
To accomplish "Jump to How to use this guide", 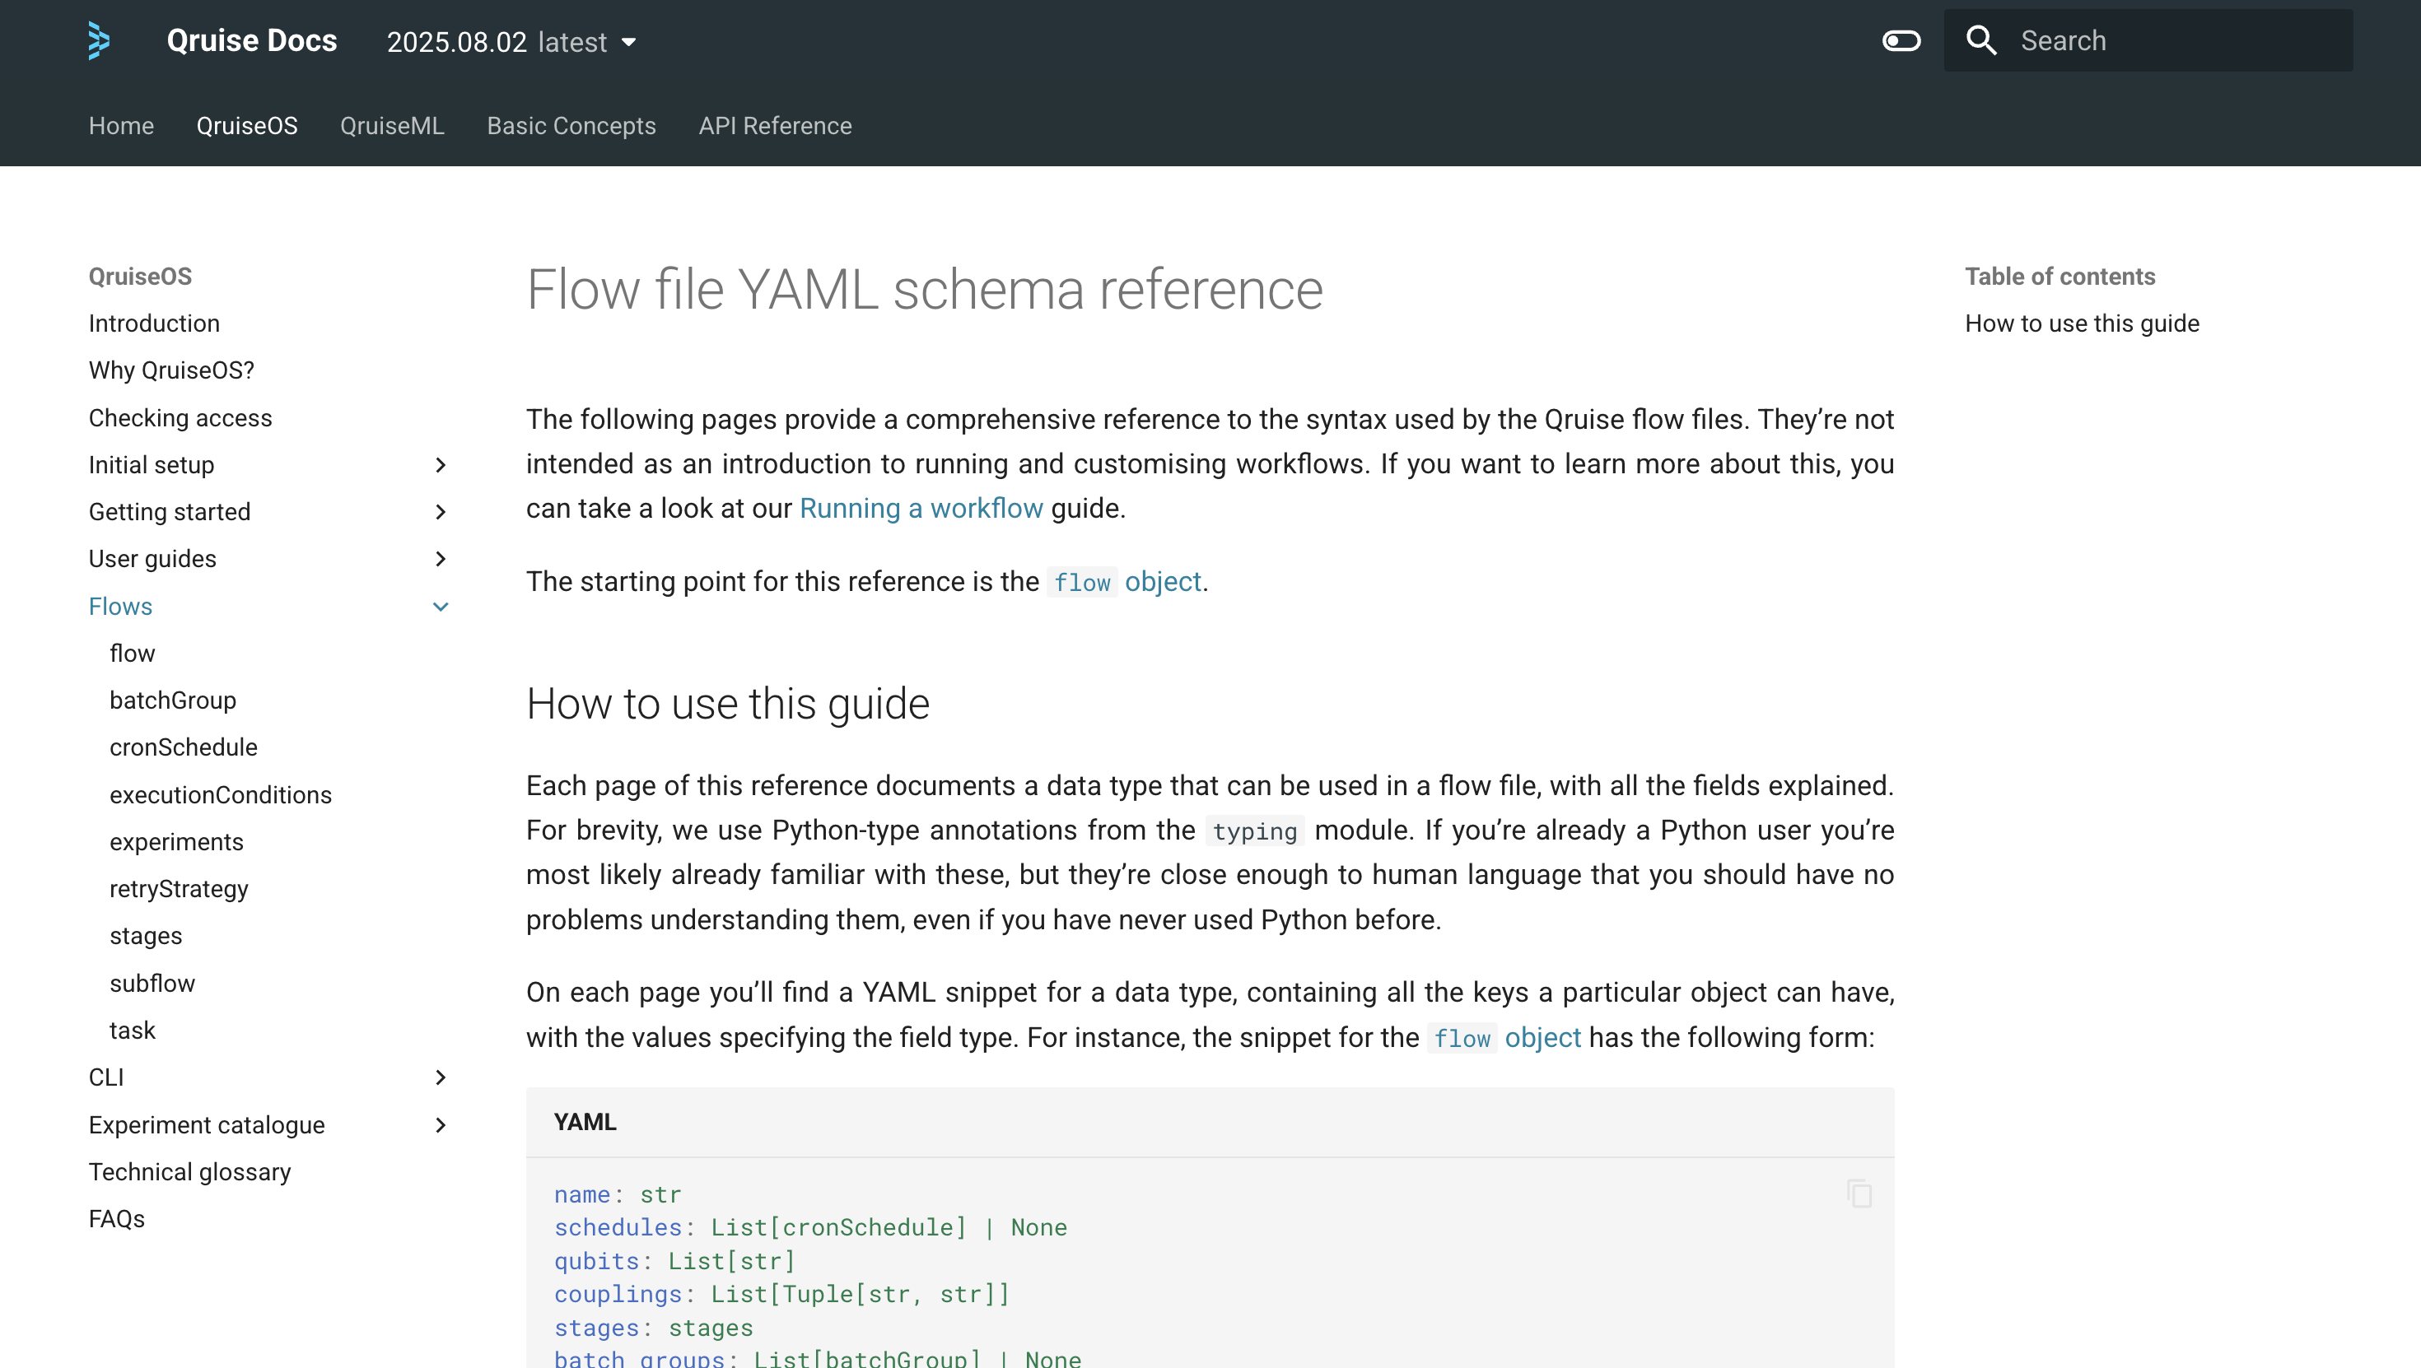I will [2081, 323].
